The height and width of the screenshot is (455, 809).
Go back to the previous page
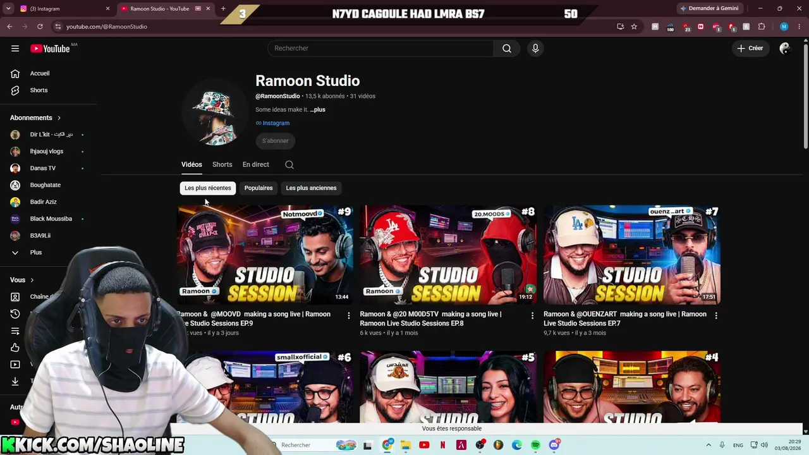tap(9, 27)
